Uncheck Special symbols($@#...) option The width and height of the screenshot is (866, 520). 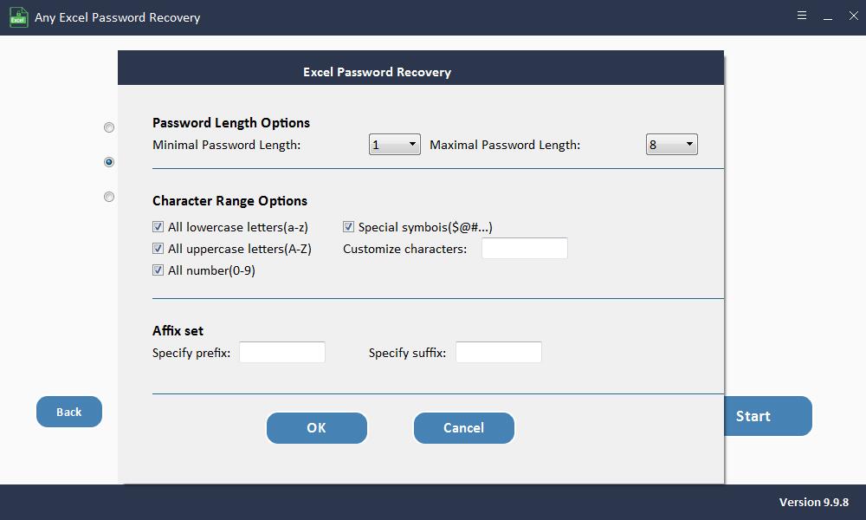click(x=349, y=226)
